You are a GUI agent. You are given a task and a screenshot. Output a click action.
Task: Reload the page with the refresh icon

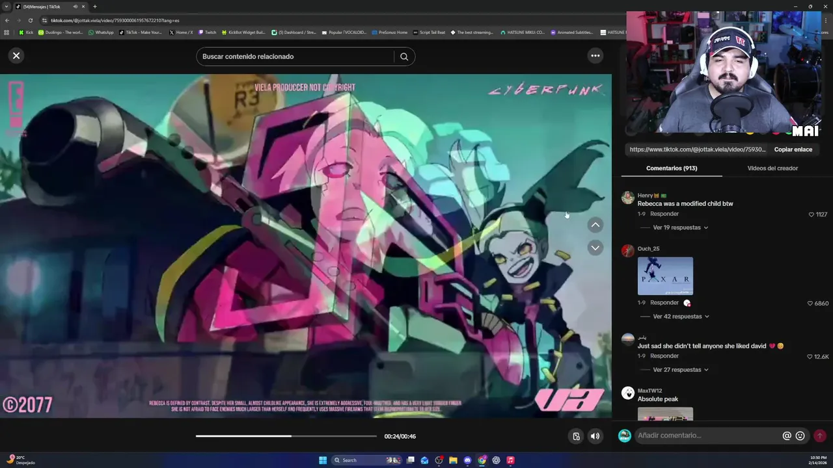point(30,20)
